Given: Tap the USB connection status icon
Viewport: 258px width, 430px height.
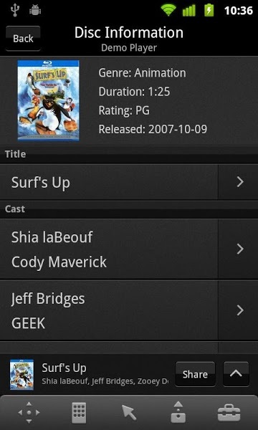Looking at the screenshot, I should point(15,11).
